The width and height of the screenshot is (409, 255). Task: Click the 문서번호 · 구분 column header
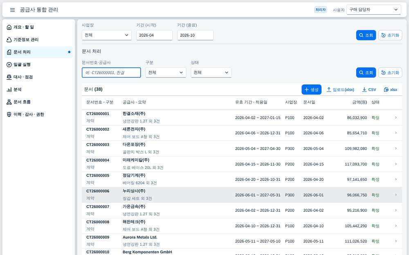(x=100, y=102)
